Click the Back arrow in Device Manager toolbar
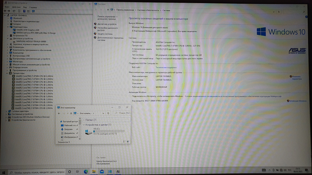Screen dimensions: 312x175 pyautogui.click(x=5, y=11)
